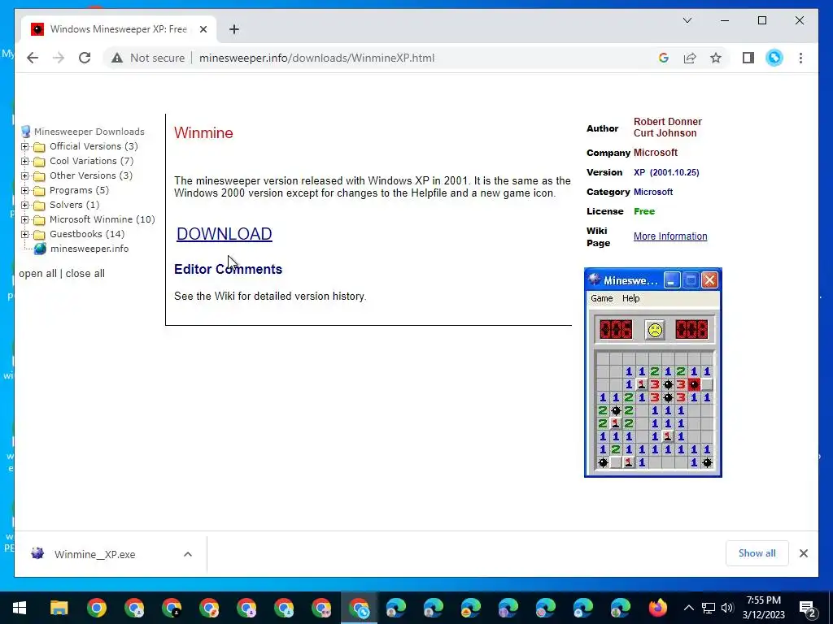Click the Programs folder icon
Image resolution: width=833 pixels, height=624 pixels.
point(39,190)
